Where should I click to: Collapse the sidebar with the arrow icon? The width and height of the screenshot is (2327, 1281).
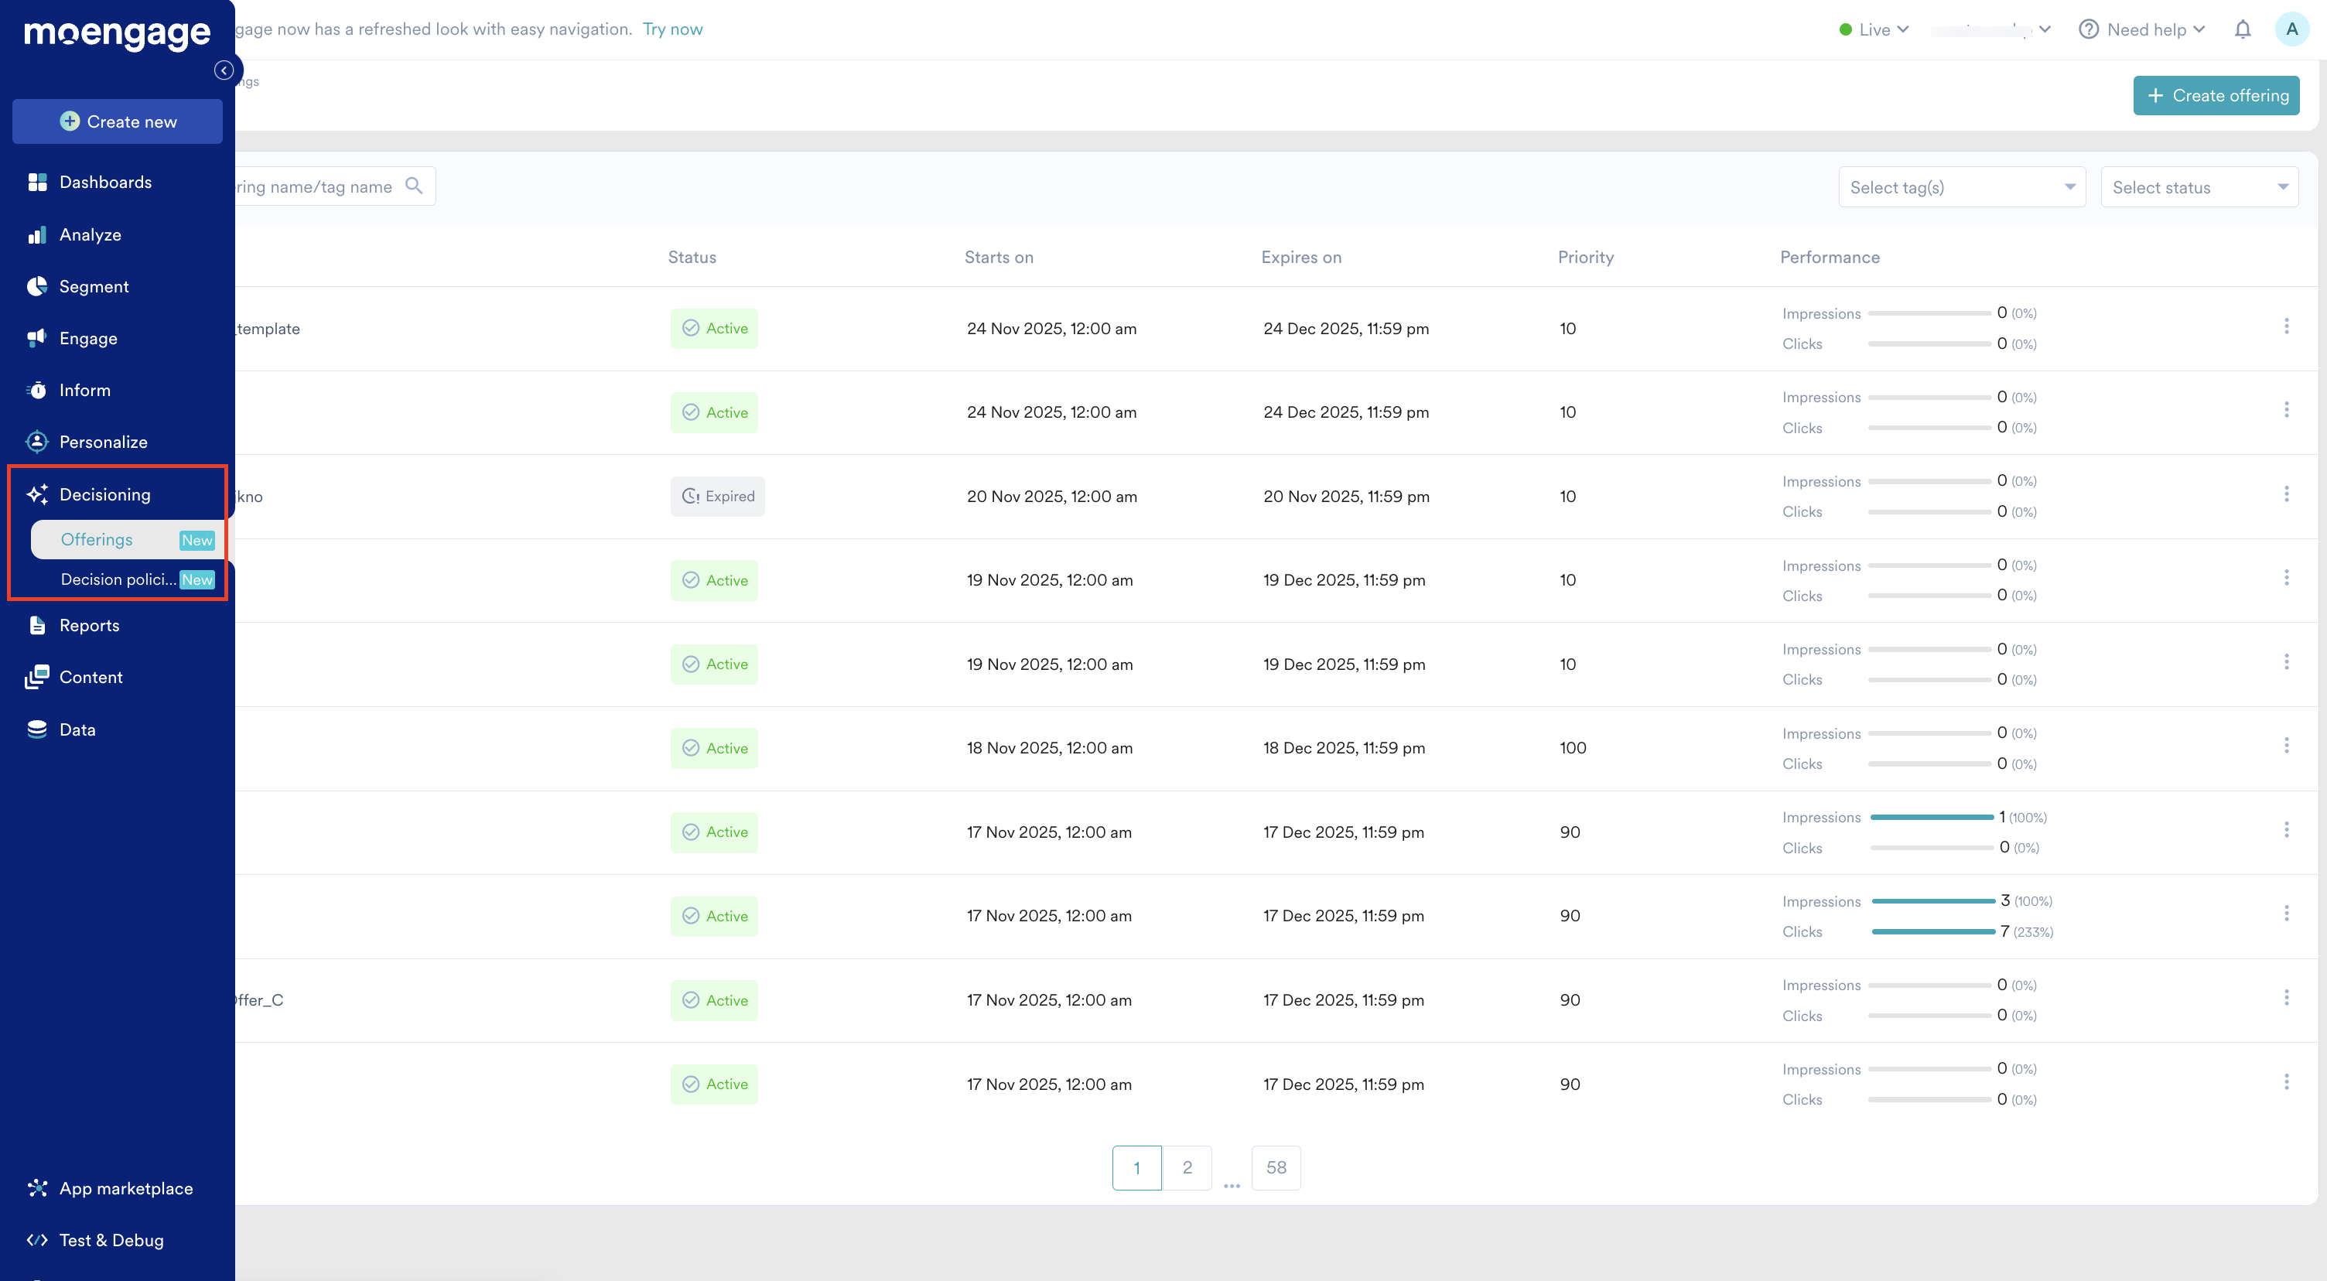pos(224,70)
